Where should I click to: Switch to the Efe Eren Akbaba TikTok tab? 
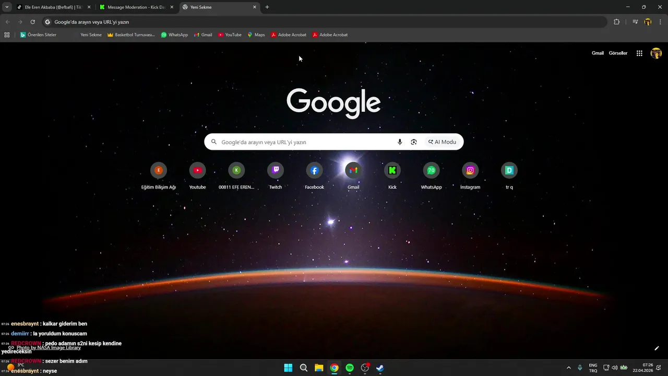click(x=53, y=7)
